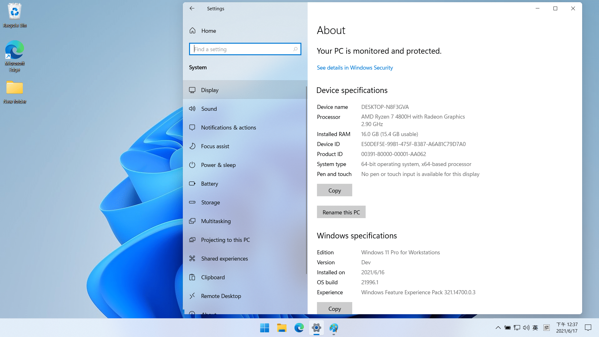Open Power & sleep settings
The height and width of the screenshot is (337, 599).
245,165
